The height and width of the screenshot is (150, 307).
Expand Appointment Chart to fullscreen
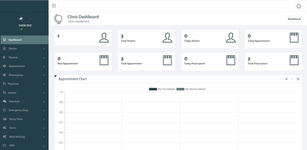point(298,79)
